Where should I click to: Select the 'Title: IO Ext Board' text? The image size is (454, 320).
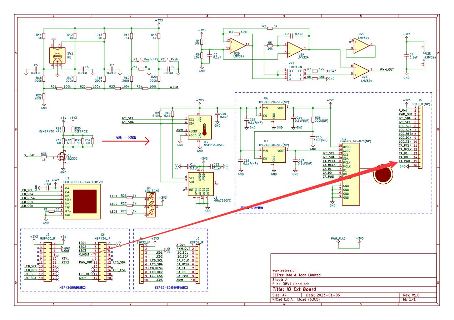[294, 289]
